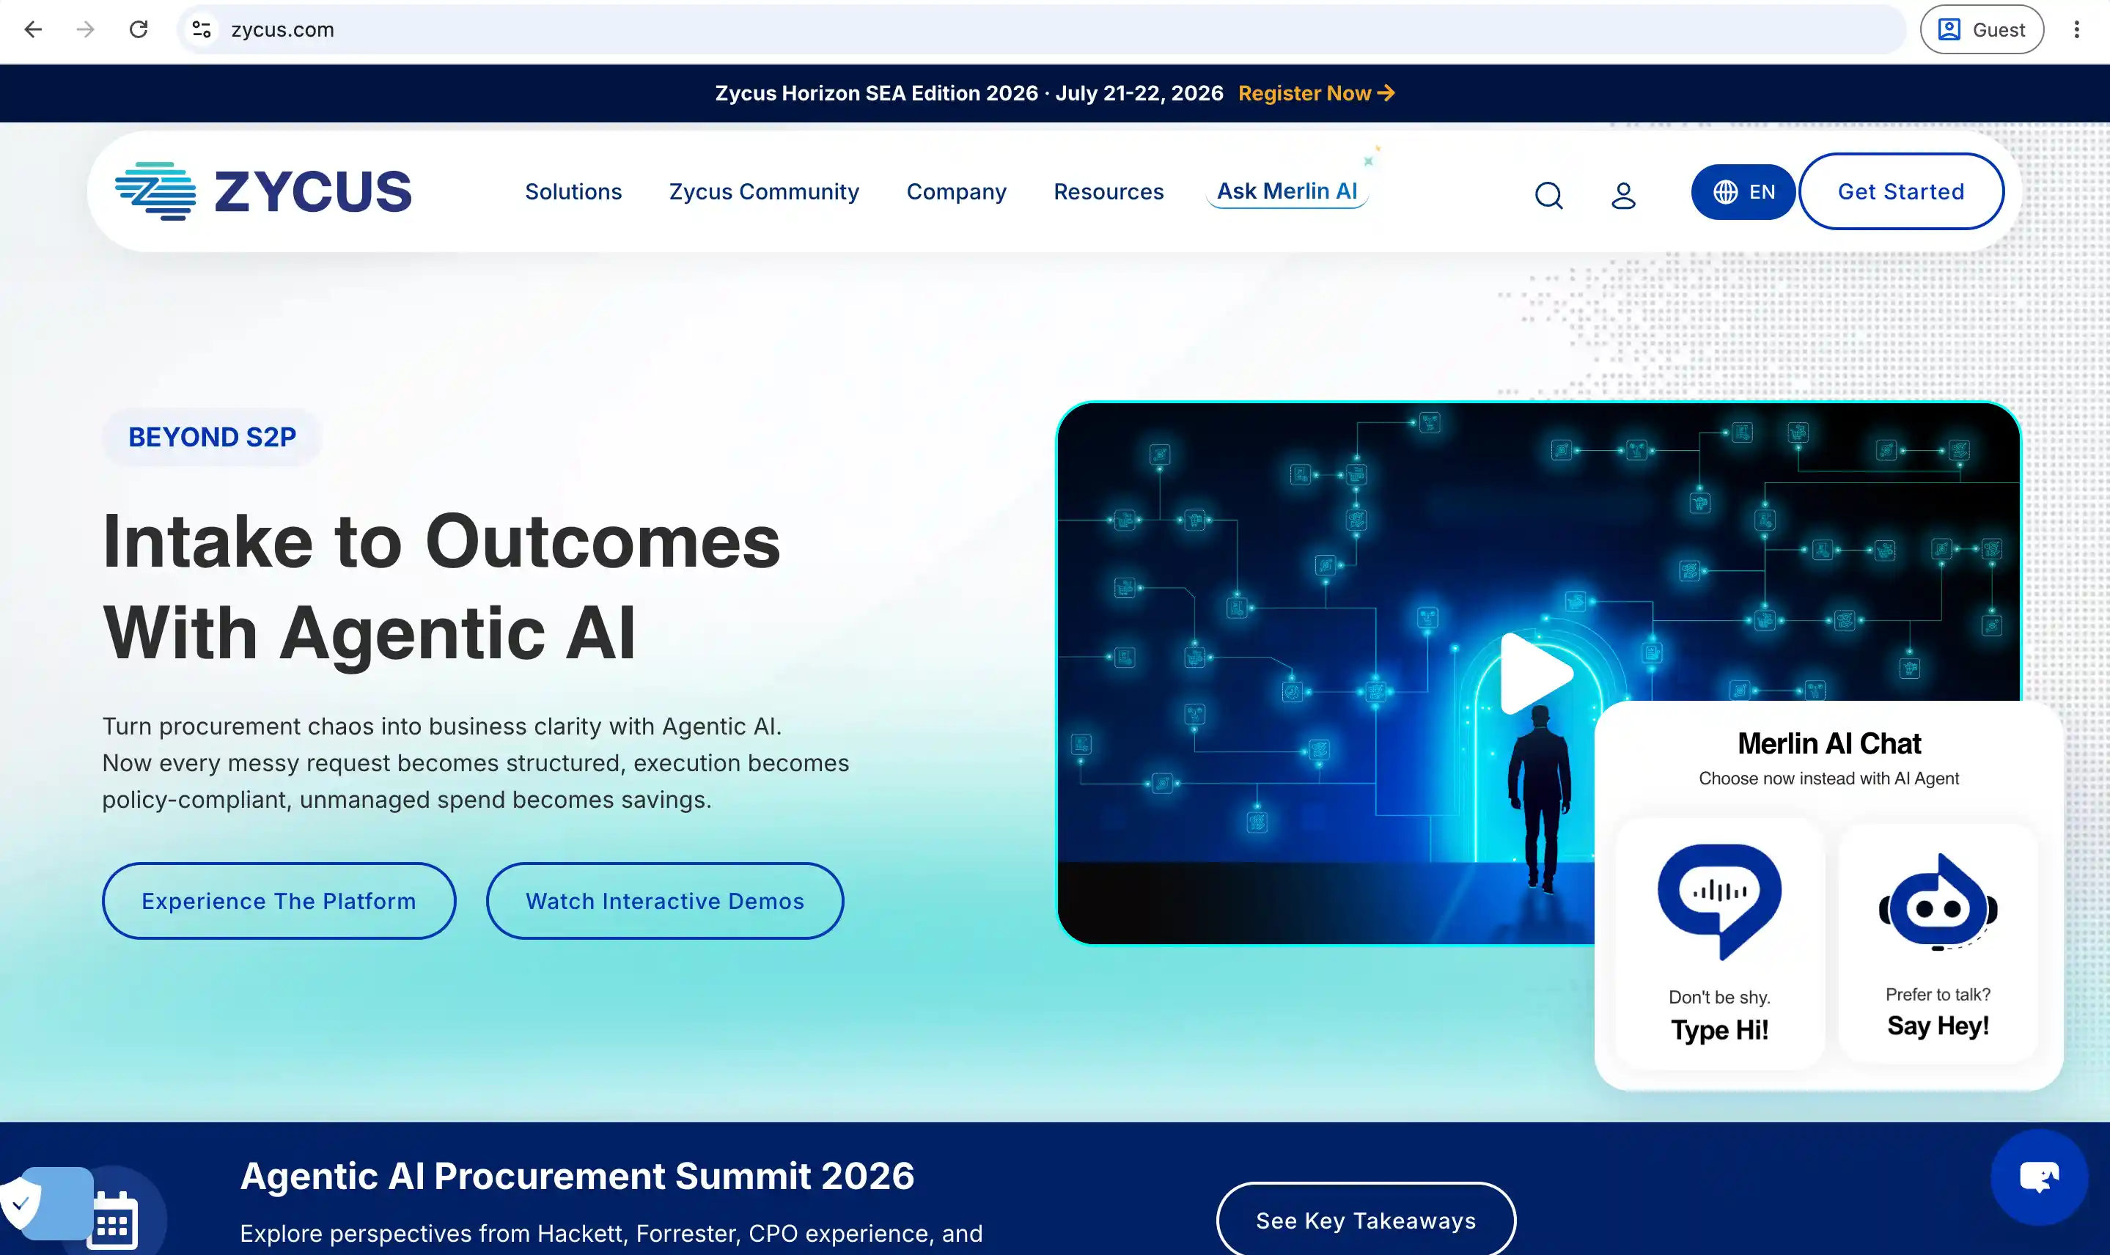Open the Company menu
2110x1255 pixels.
coord(957,192)
